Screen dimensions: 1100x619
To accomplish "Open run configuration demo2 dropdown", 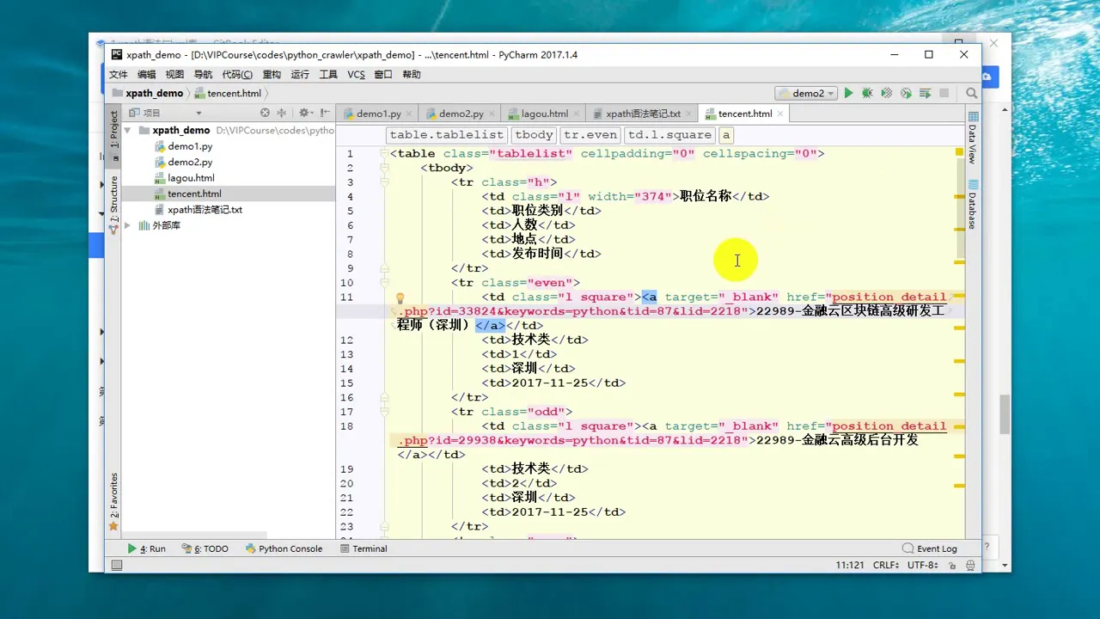I will [x=805, y=93].
